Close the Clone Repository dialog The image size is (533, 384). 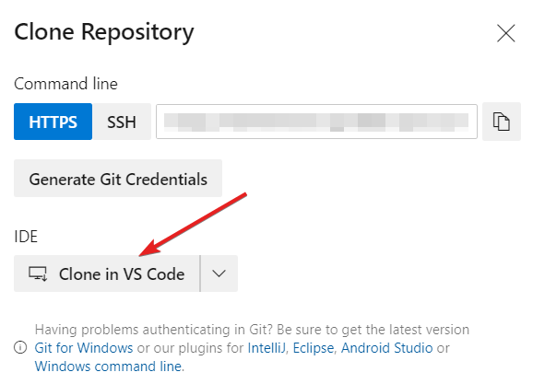(506, 33)
